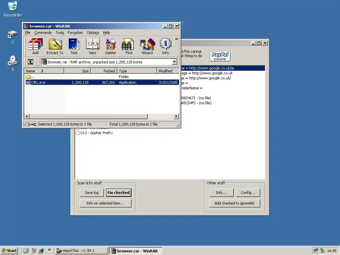Viewport: 340px width, 255px height.
Task: Click the Info toolbar icon
Action: (x=165, y=46)
